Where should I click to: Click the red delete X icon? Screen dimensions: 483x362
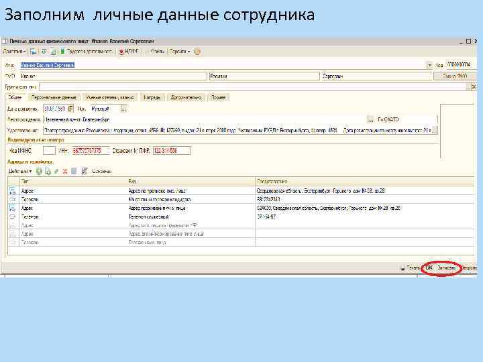64,171
